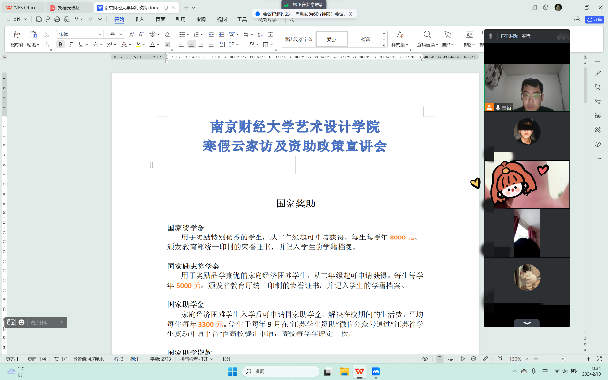Expand the highlight color dropdown arrow
608x380 pixels.
coord(145,45)
